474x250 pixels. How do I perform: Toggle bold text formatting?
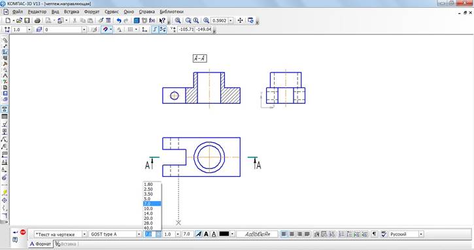(x=206, y=234)
